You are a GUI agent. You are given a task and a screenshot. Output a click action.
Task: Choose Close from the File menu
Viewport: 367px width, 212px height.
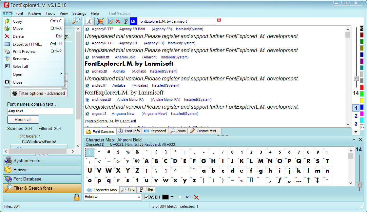(x=34, y=82)
